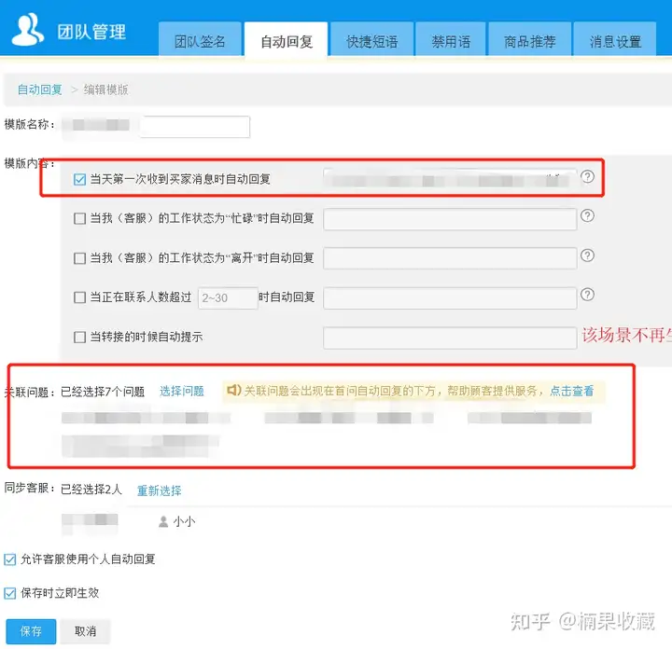Viewport: 672px width, 649px height.
Task: Click 选择问题 link
Action: [182, 391]
